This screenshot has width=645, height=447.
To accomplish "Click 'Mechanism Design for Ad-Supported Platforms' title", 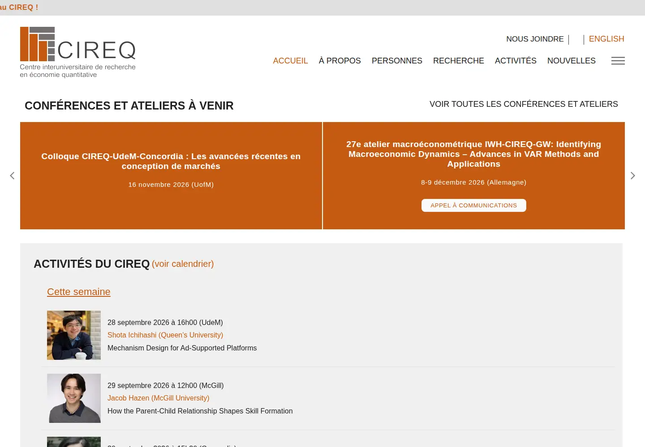I will click(182, 348).
